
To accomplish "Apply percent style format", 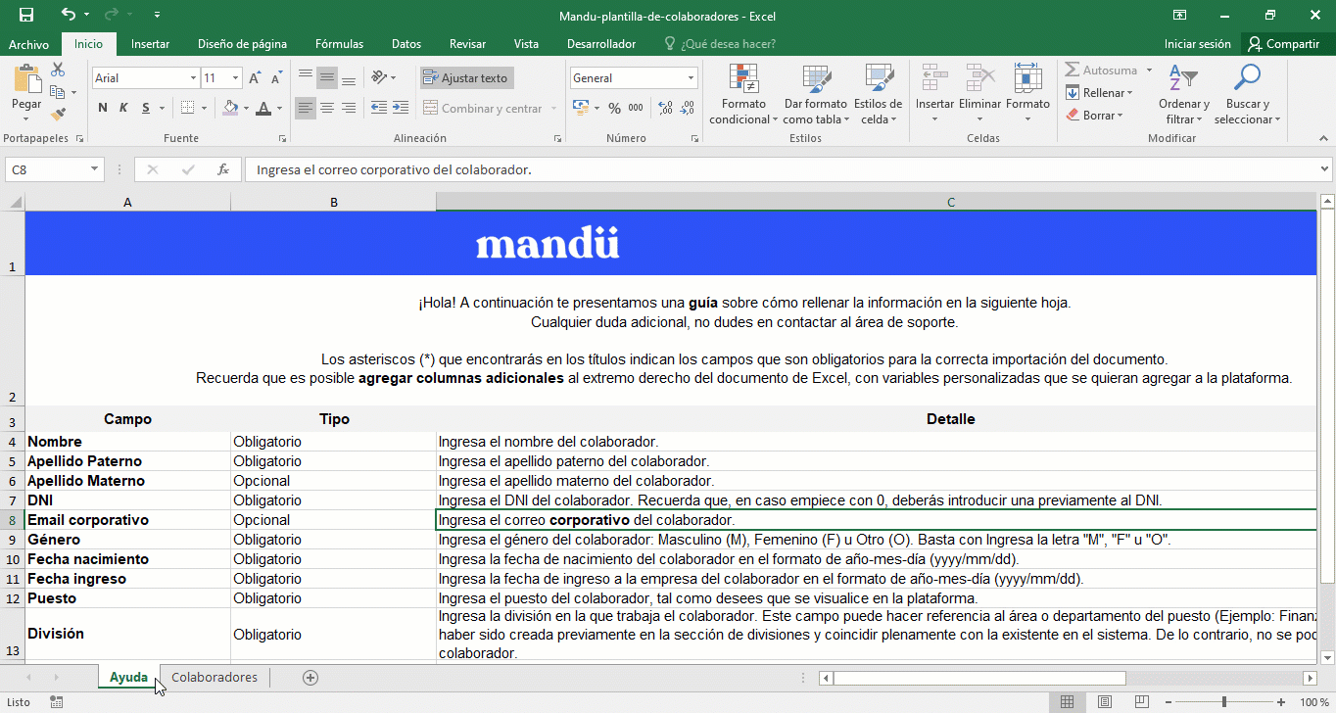I will (x=614, y=108).
